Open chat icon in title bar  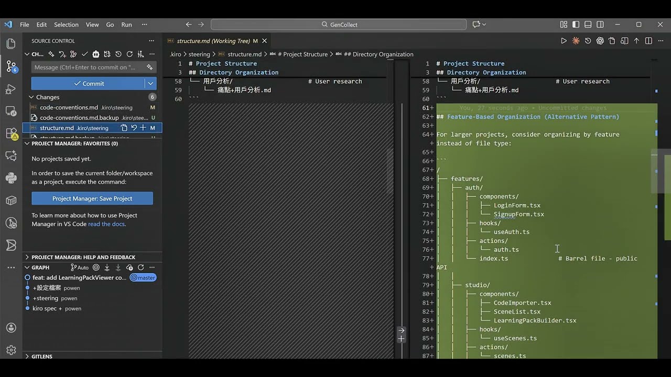point(476,25)
